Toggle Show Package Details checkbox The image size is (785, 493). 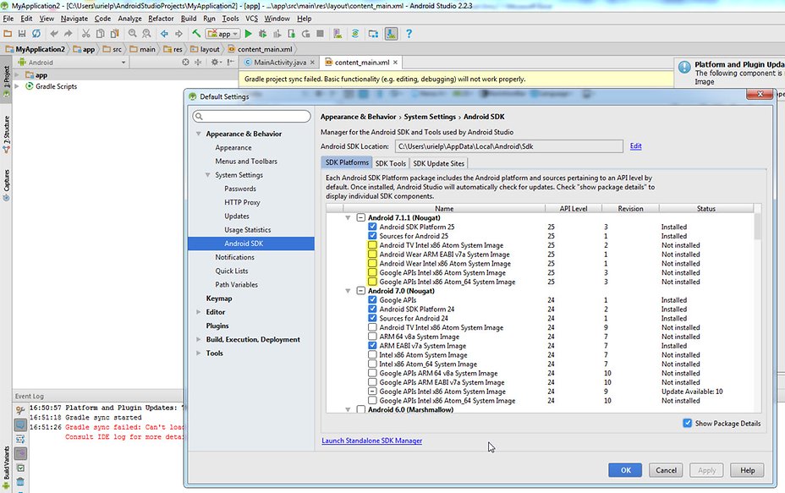(x=688, y=423)
